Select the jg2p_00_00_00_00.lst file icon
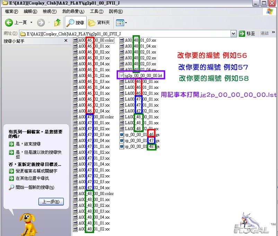 click(122, 75)
